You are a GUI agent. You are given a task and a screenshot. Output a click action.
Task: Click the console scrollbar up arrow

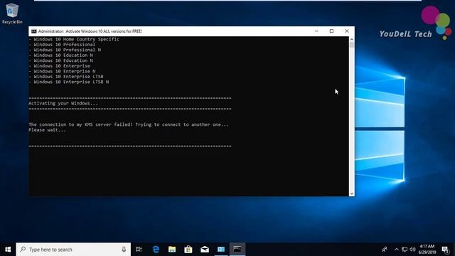pyautogui.click(x=352, y=39)
